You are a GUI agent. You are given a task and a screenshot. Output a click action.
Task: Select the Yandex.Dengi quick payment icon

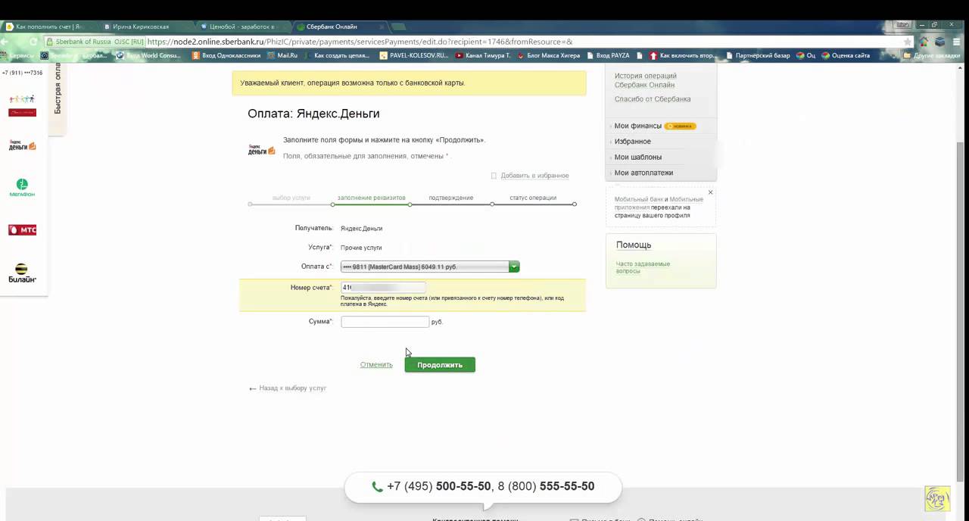22,145
